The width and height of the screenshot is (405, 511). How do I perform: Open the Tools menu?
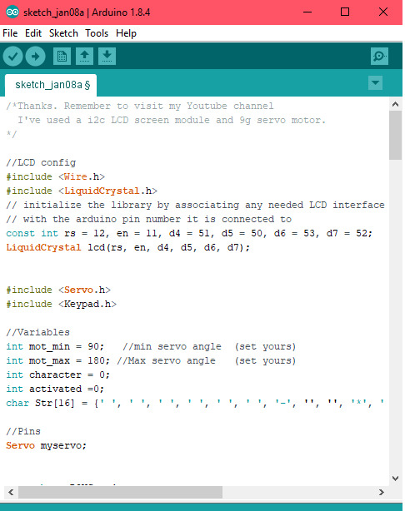[x=97, y=33]
